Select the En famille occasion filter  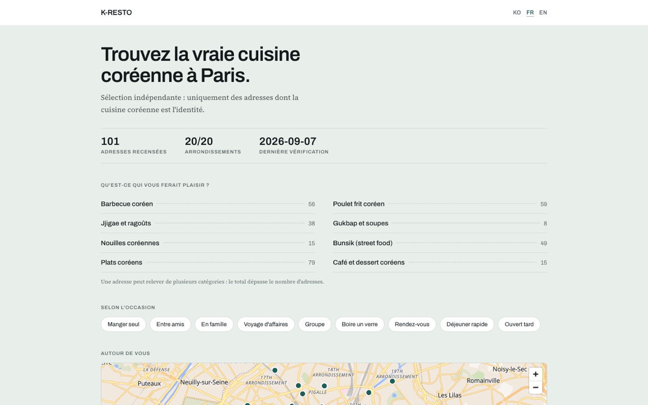(x=214, y=325)
